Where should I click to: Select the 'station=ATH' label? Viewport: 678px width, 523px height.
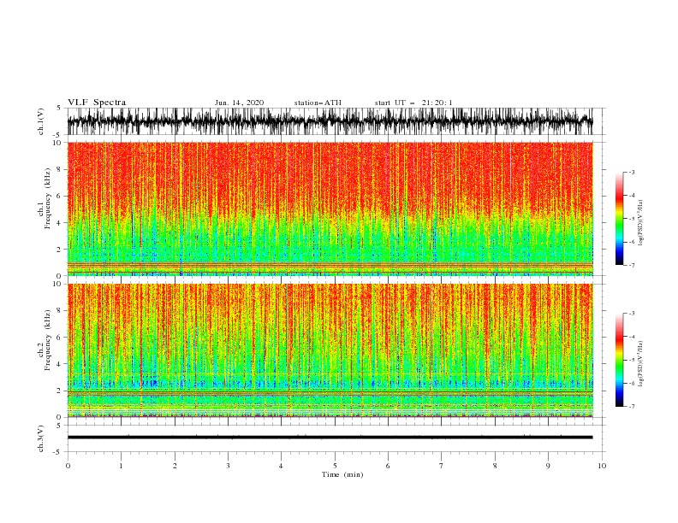(318, 103)
